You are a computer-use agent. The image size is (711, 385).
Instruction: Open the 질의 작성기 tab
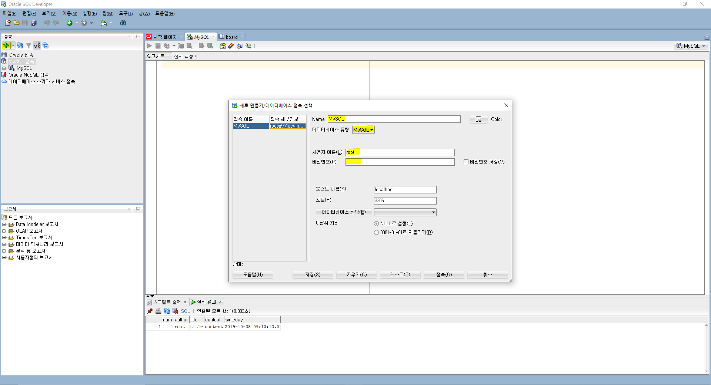click(186, 57)
